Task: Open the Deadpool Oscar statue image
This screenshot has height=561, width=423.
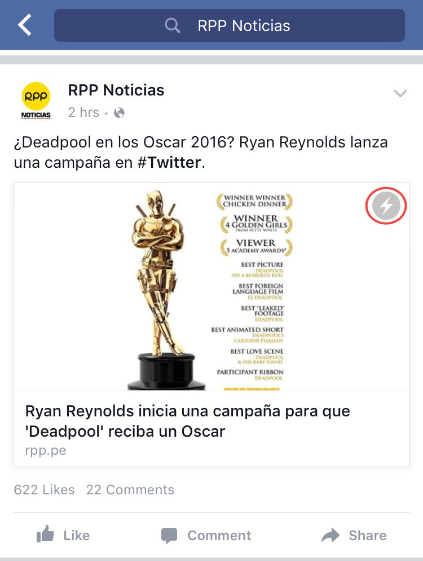Action: click(x=211, y=286)
